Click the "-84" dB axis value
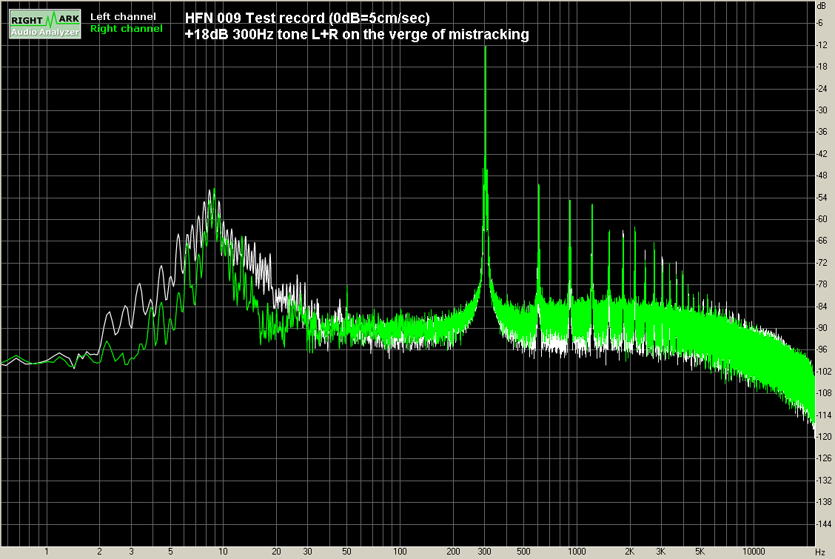 point(822,306)
